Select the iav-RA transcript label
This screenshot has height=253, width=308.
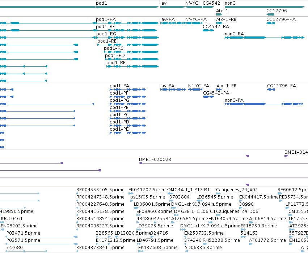pyautogui.click(x=168, y=19)
